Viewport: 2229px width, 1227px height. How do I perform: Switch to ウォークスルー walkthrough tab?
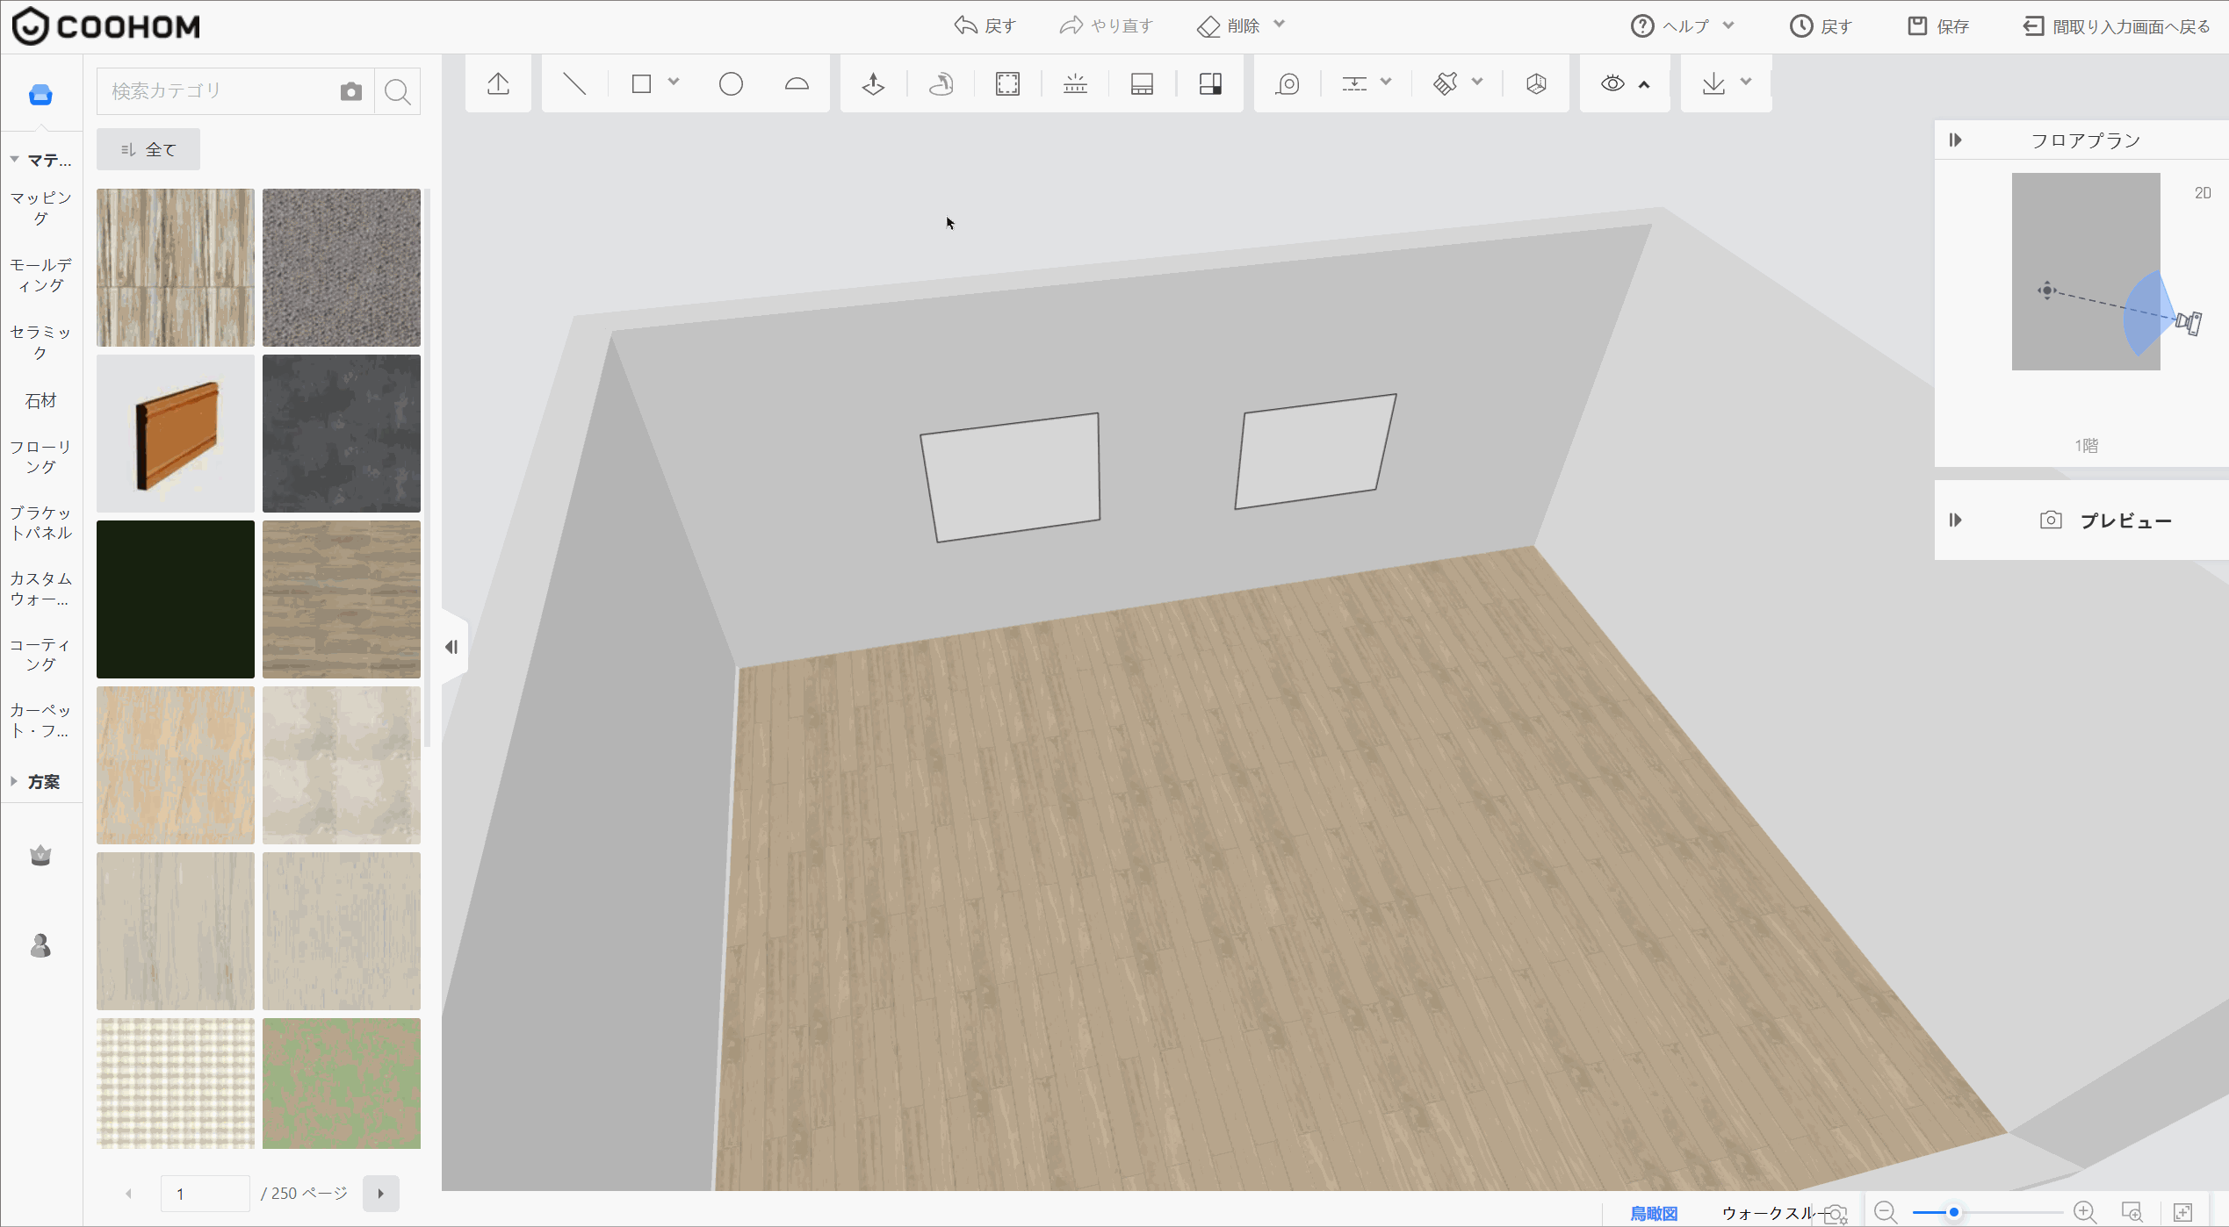[x=1768, y=1213]
